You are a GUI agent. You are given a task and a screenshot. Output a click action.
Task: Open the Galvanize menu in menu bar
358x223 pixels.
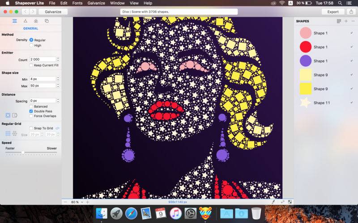click(96, 3)
